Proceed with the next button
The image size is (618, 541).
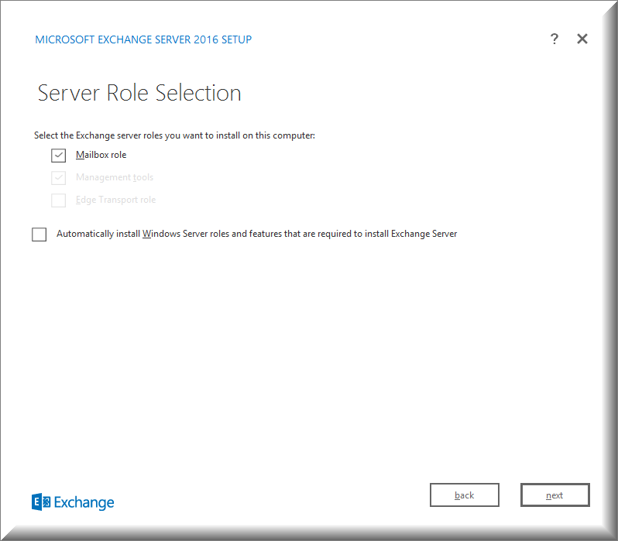pos(555,495)
